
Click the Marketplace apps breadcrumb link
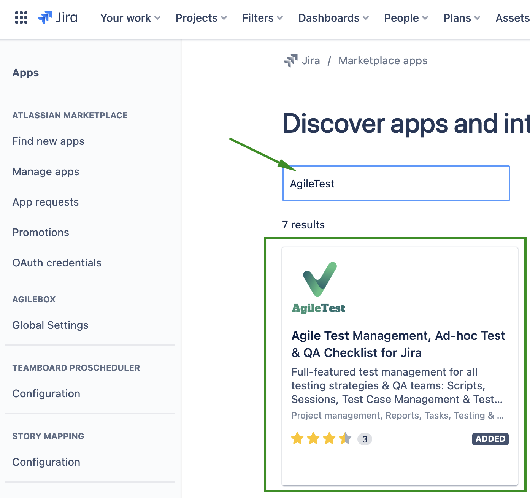point(383,60)
